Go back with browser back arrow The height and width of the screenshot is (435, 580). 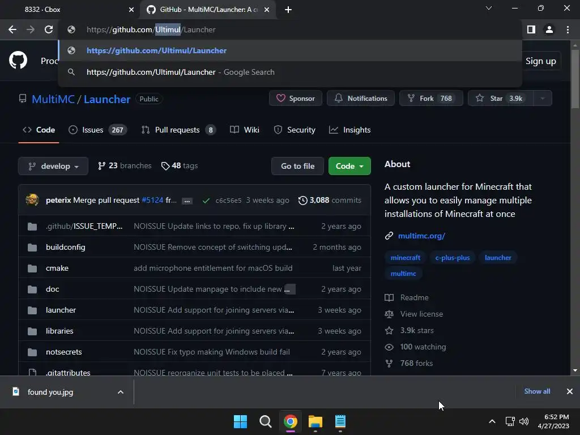(x=12, y=29)
